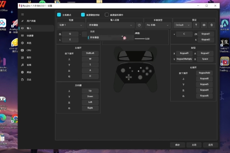Screen dimensions: 230x153
Task: Click the slider showing value 0.00
Action: pyautogui.click(x=139, y=39)
